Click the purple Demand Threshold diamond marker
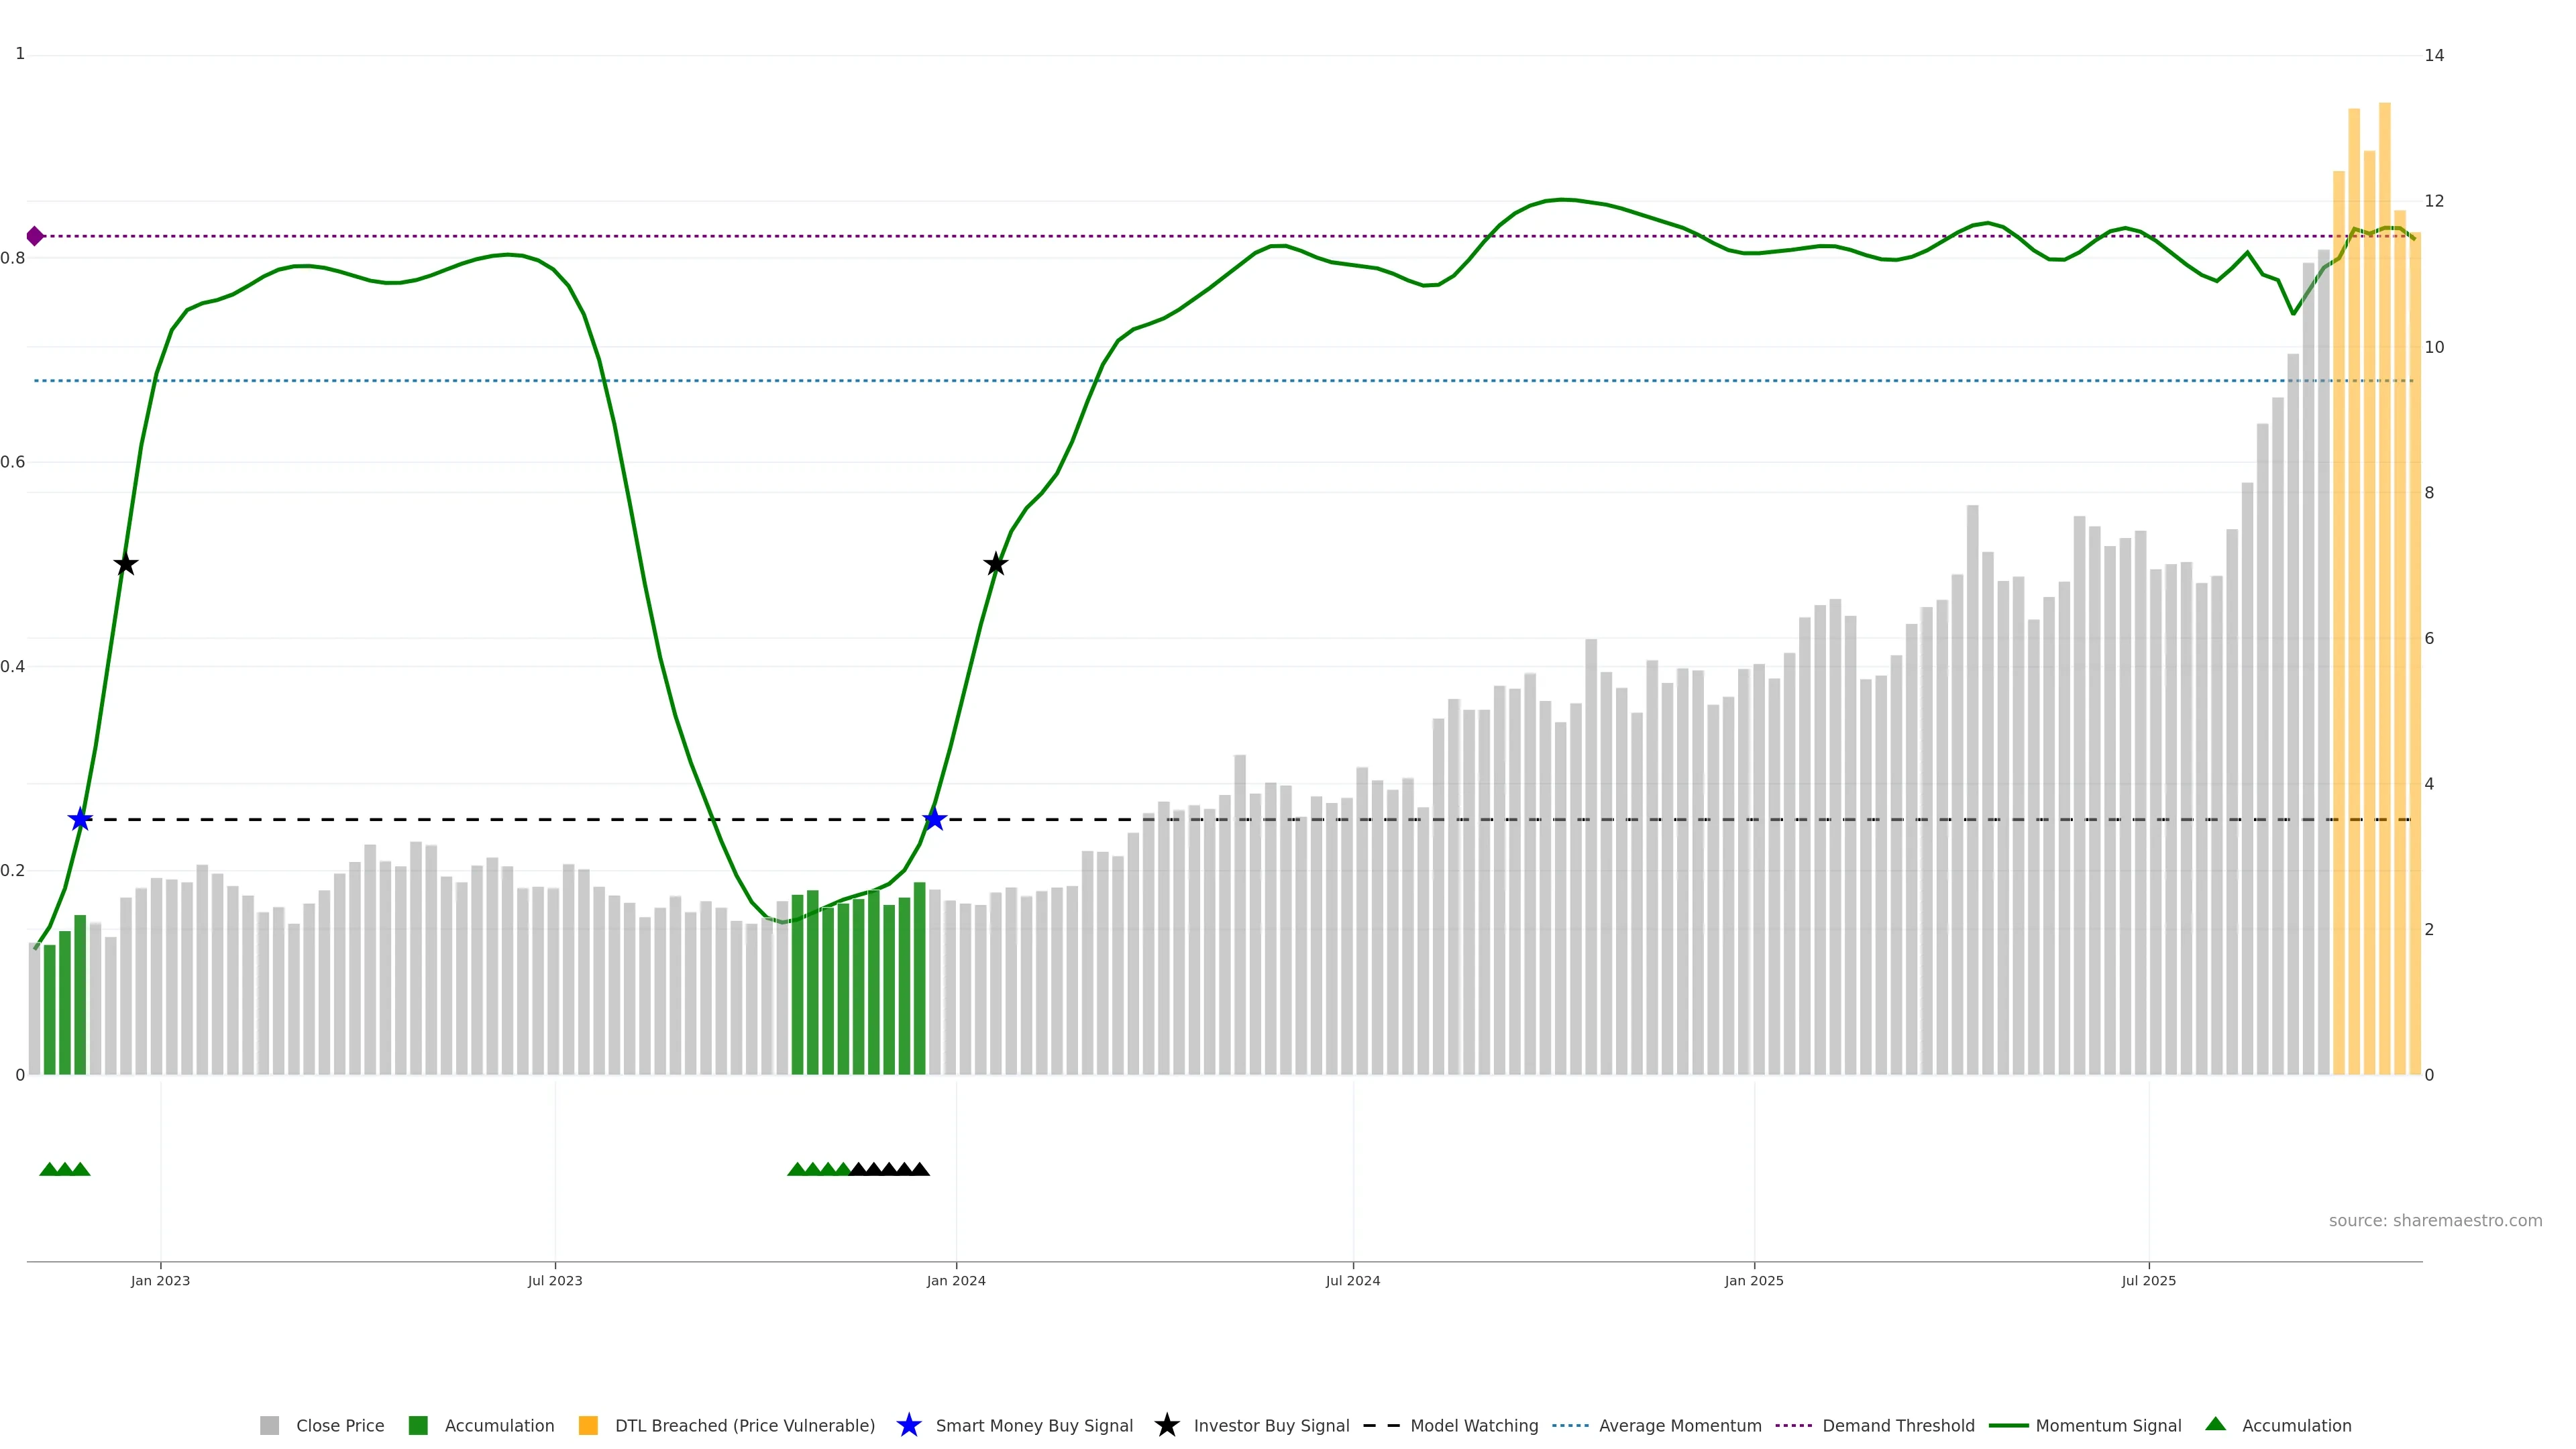 click(35, 236)
